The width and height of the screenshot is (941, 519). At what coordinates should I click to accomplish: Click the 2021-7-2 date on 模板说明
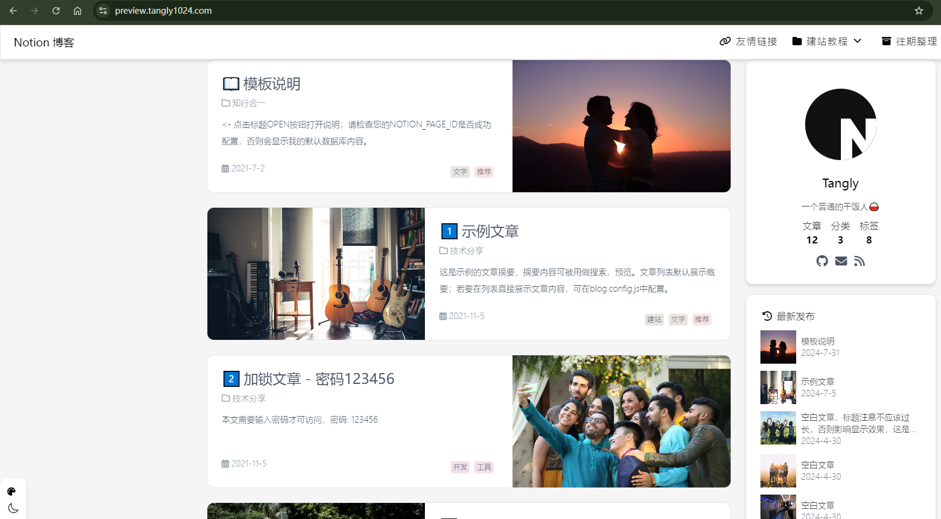[243, 168]
